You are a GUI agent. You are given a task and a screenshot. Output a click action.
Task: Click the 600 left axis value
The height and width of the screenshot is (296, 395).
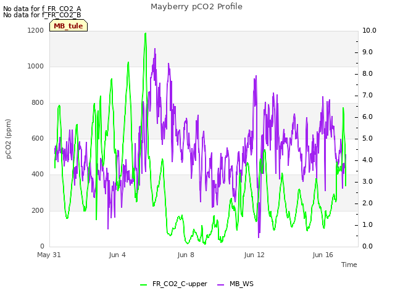38,138
